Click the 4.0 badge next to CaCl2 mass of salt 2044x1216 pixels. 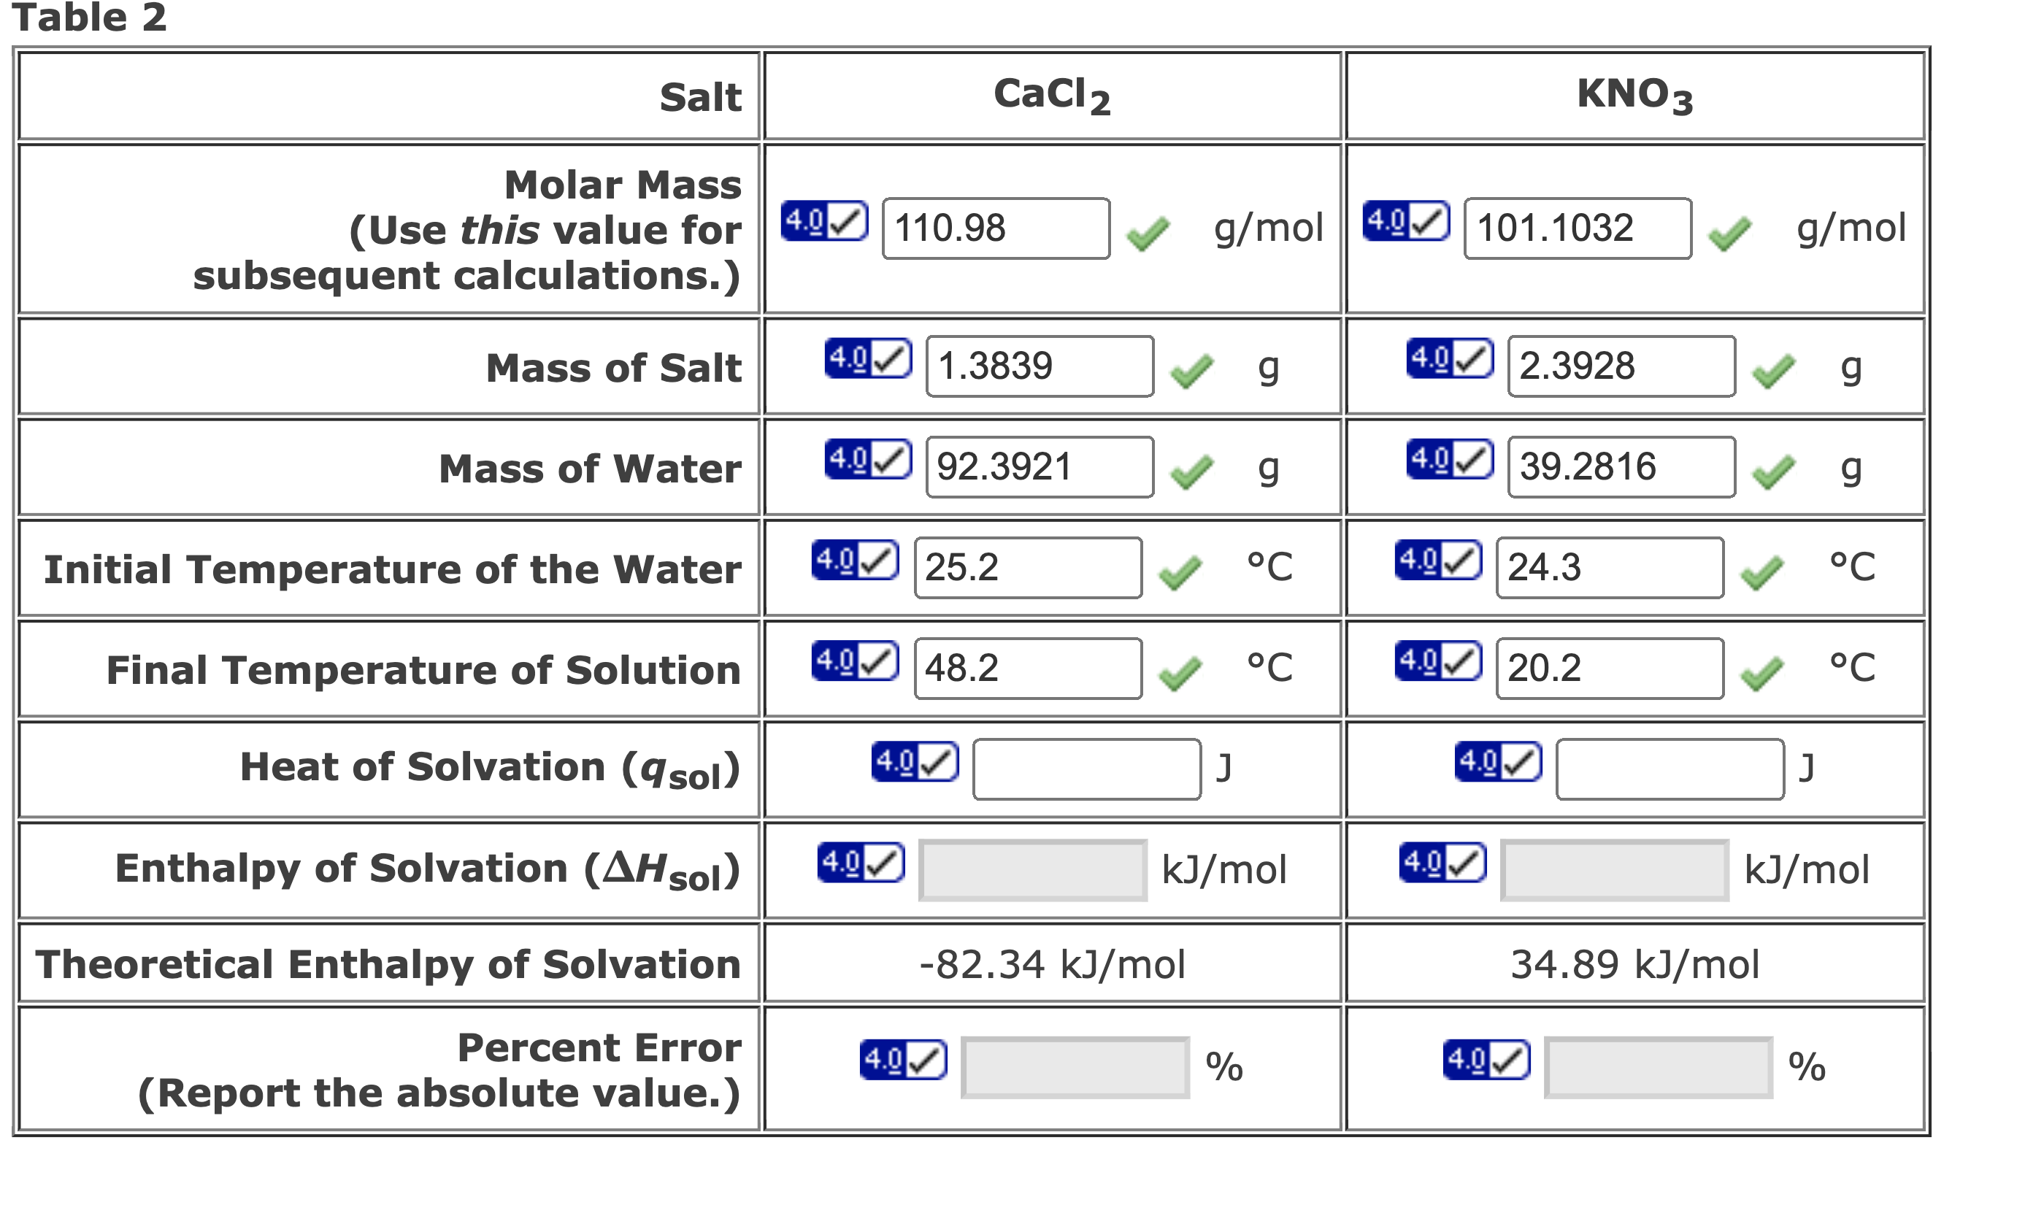point(867,363)
